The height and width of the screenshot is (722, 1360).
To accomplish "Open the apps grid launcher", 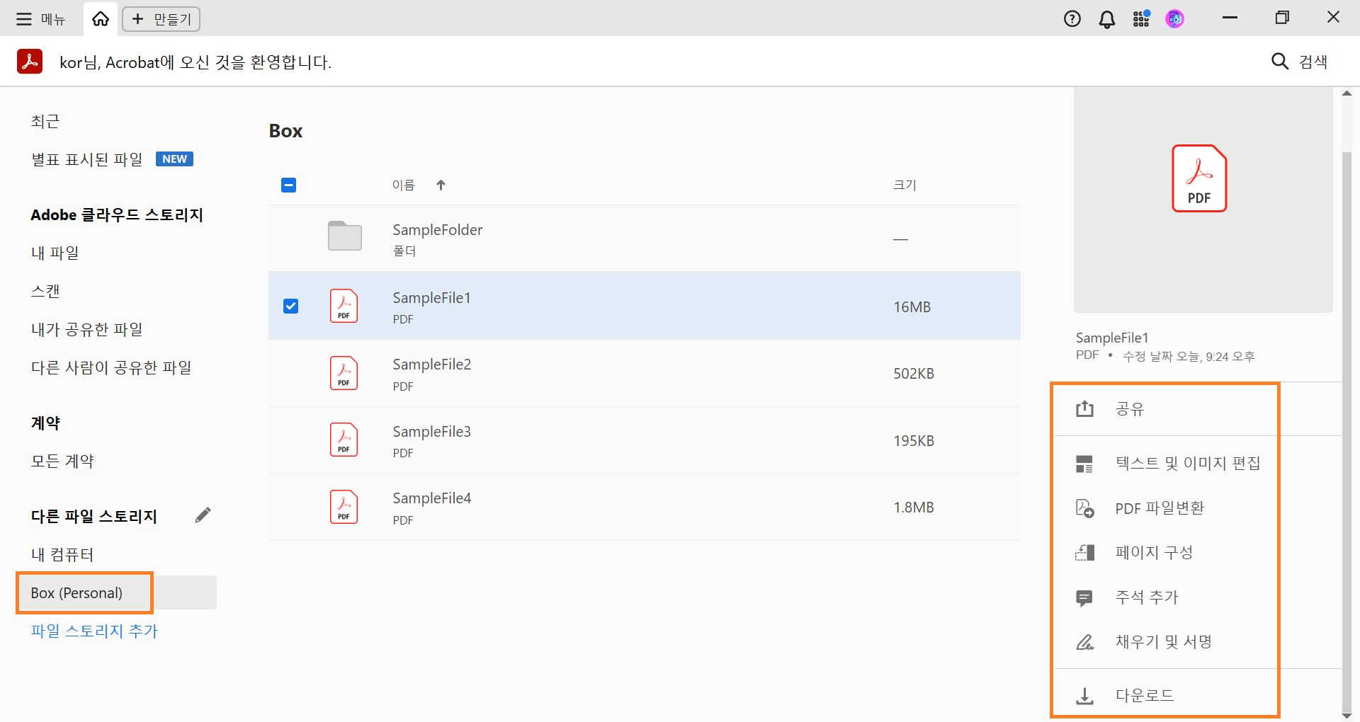I will coord(1140,19).
